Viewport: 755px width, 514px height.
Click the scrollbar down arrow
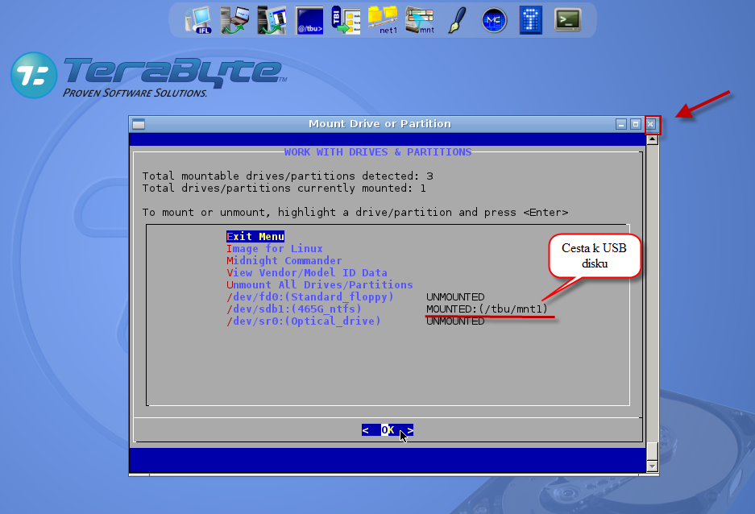653,466
